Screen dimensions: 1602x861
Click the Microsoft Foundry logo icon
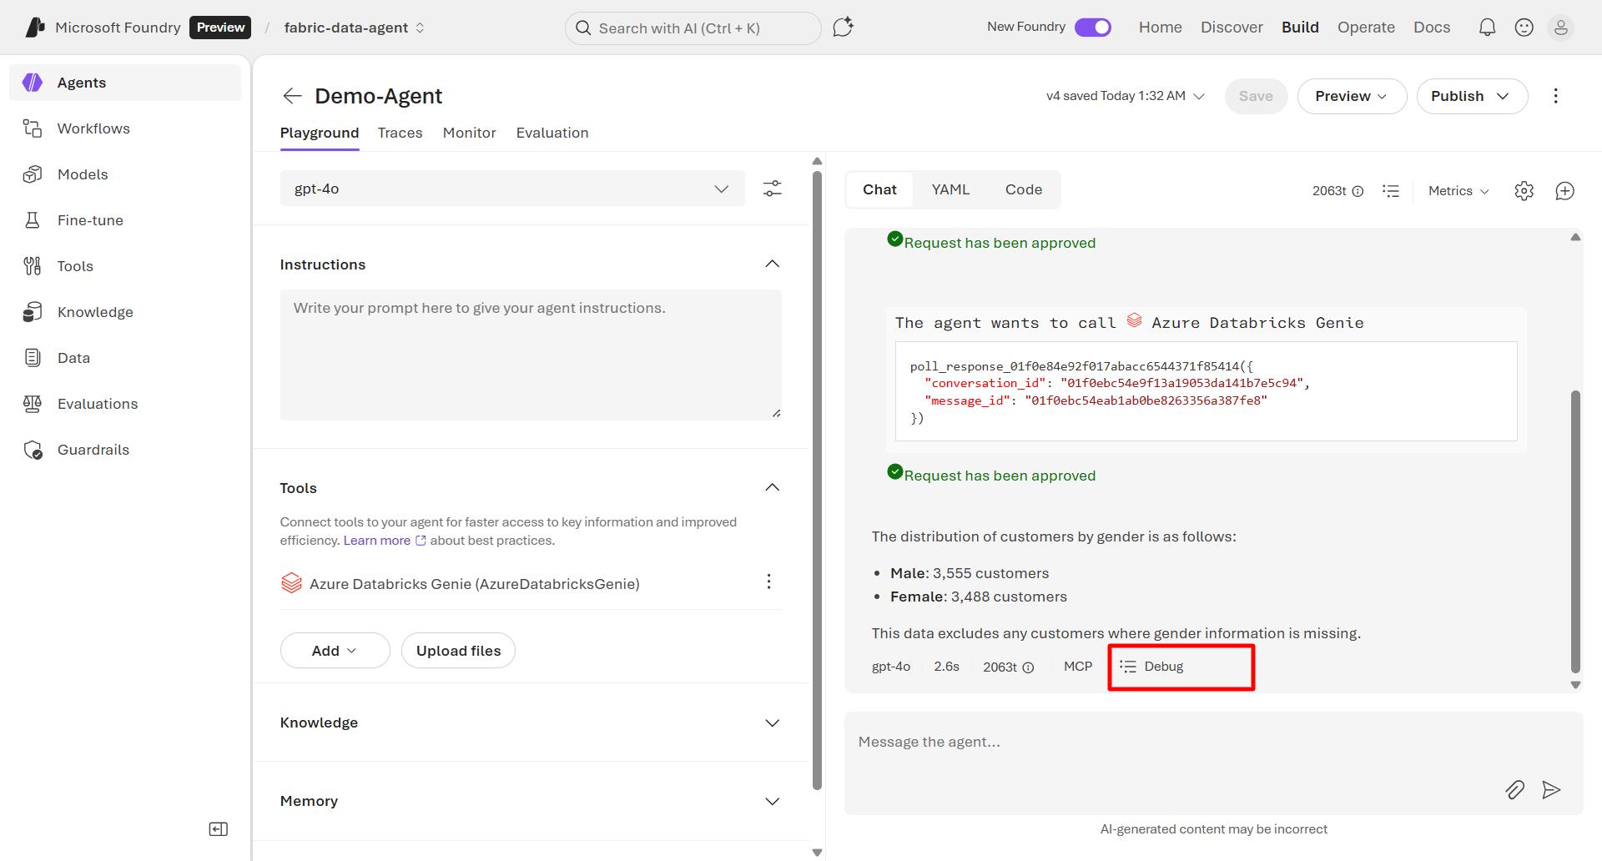[x=35, y=28]
